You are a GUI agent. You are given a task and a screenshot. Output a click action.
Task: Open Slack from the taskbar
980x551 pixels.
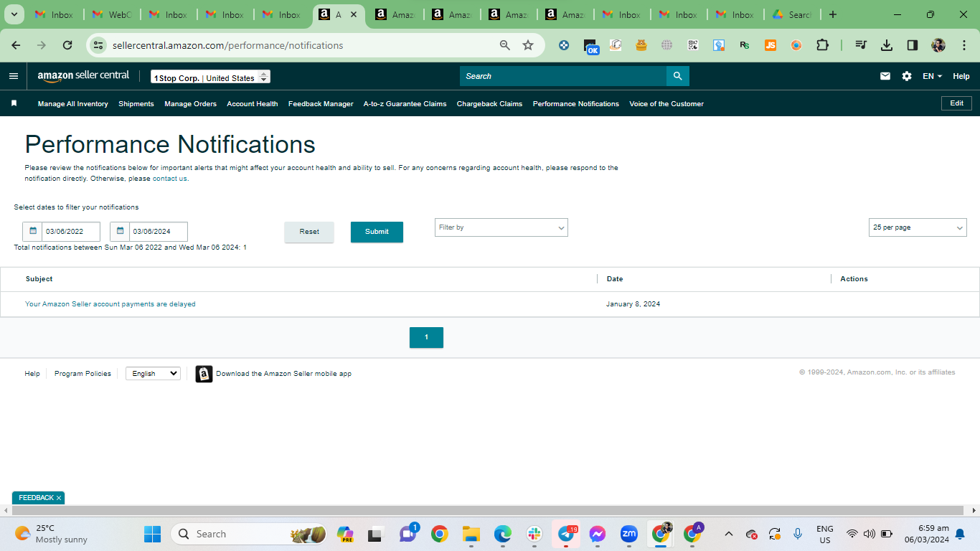(x=534, y=534)
